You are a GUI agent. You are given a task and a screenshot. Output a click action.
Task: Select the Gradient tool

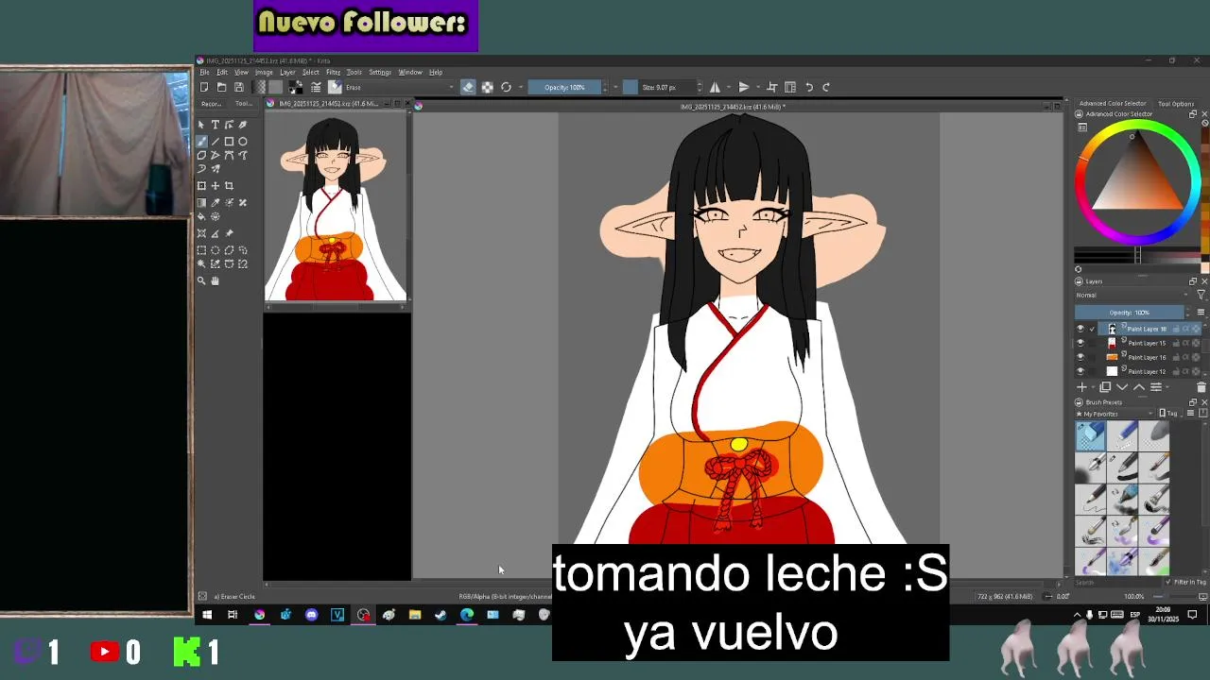point(201,202)
